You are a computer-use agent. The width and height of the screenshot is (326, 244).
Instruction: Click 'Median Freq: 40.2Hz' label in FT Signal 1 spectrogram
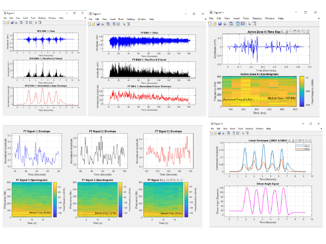point(40,213)
